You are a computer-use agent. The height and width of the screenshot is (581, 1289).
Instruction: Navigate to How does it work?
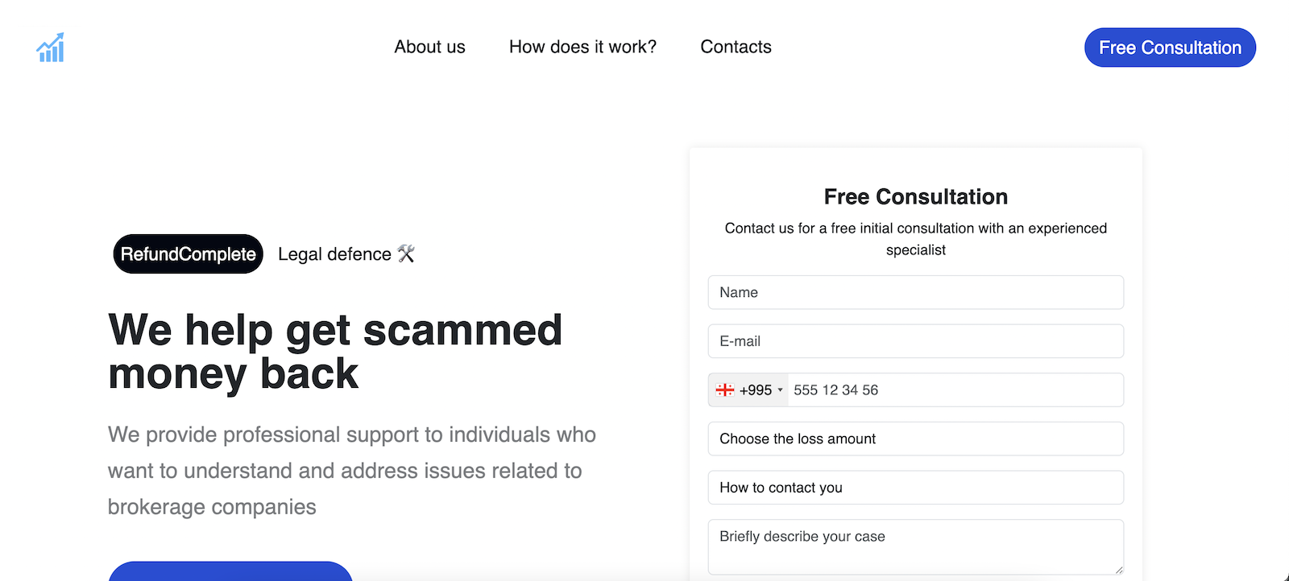(582, 47)
